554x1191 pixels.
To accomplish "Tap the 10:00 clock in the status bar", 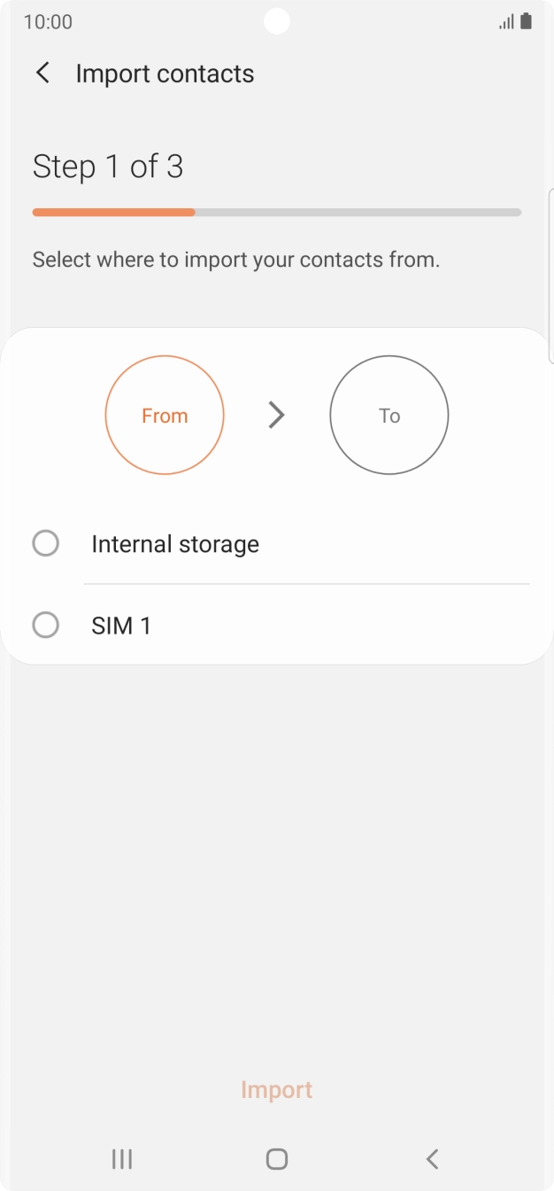I will pyautogui.click(x=48, y=22).
